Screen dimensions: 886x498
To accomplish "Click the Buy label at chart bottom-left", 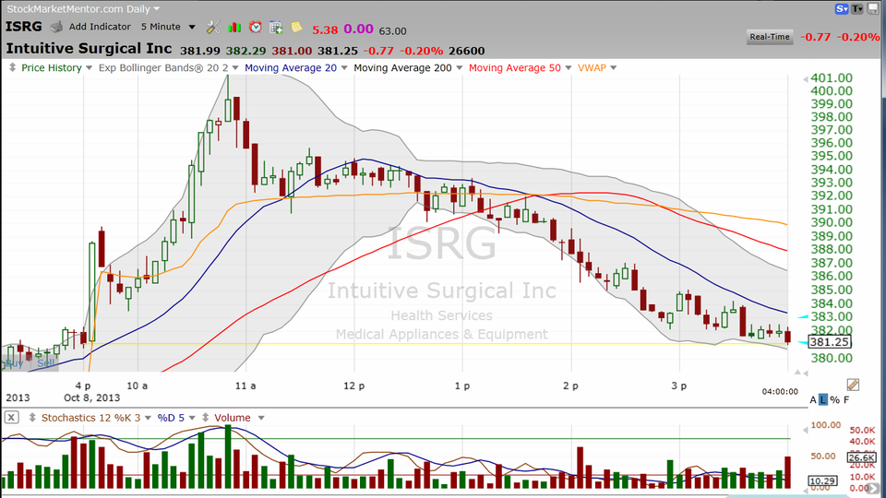I will [x=14, y=363].
